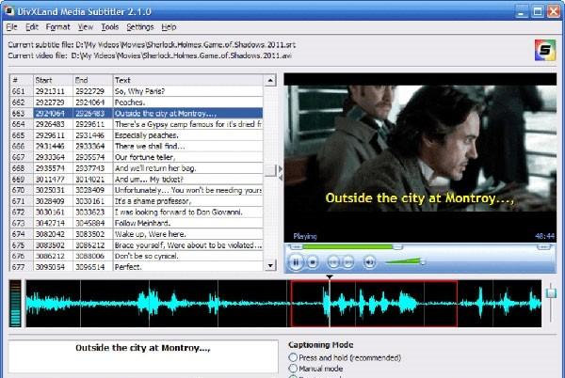Click the Previous track button

click(x=332, y=261)
